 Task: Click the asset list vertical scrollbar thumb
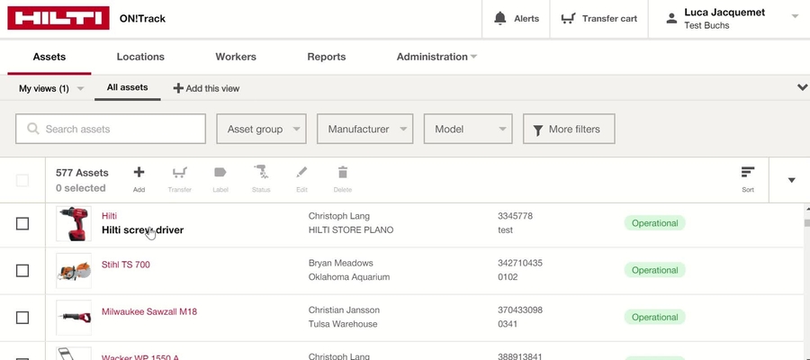pos(807,222)
